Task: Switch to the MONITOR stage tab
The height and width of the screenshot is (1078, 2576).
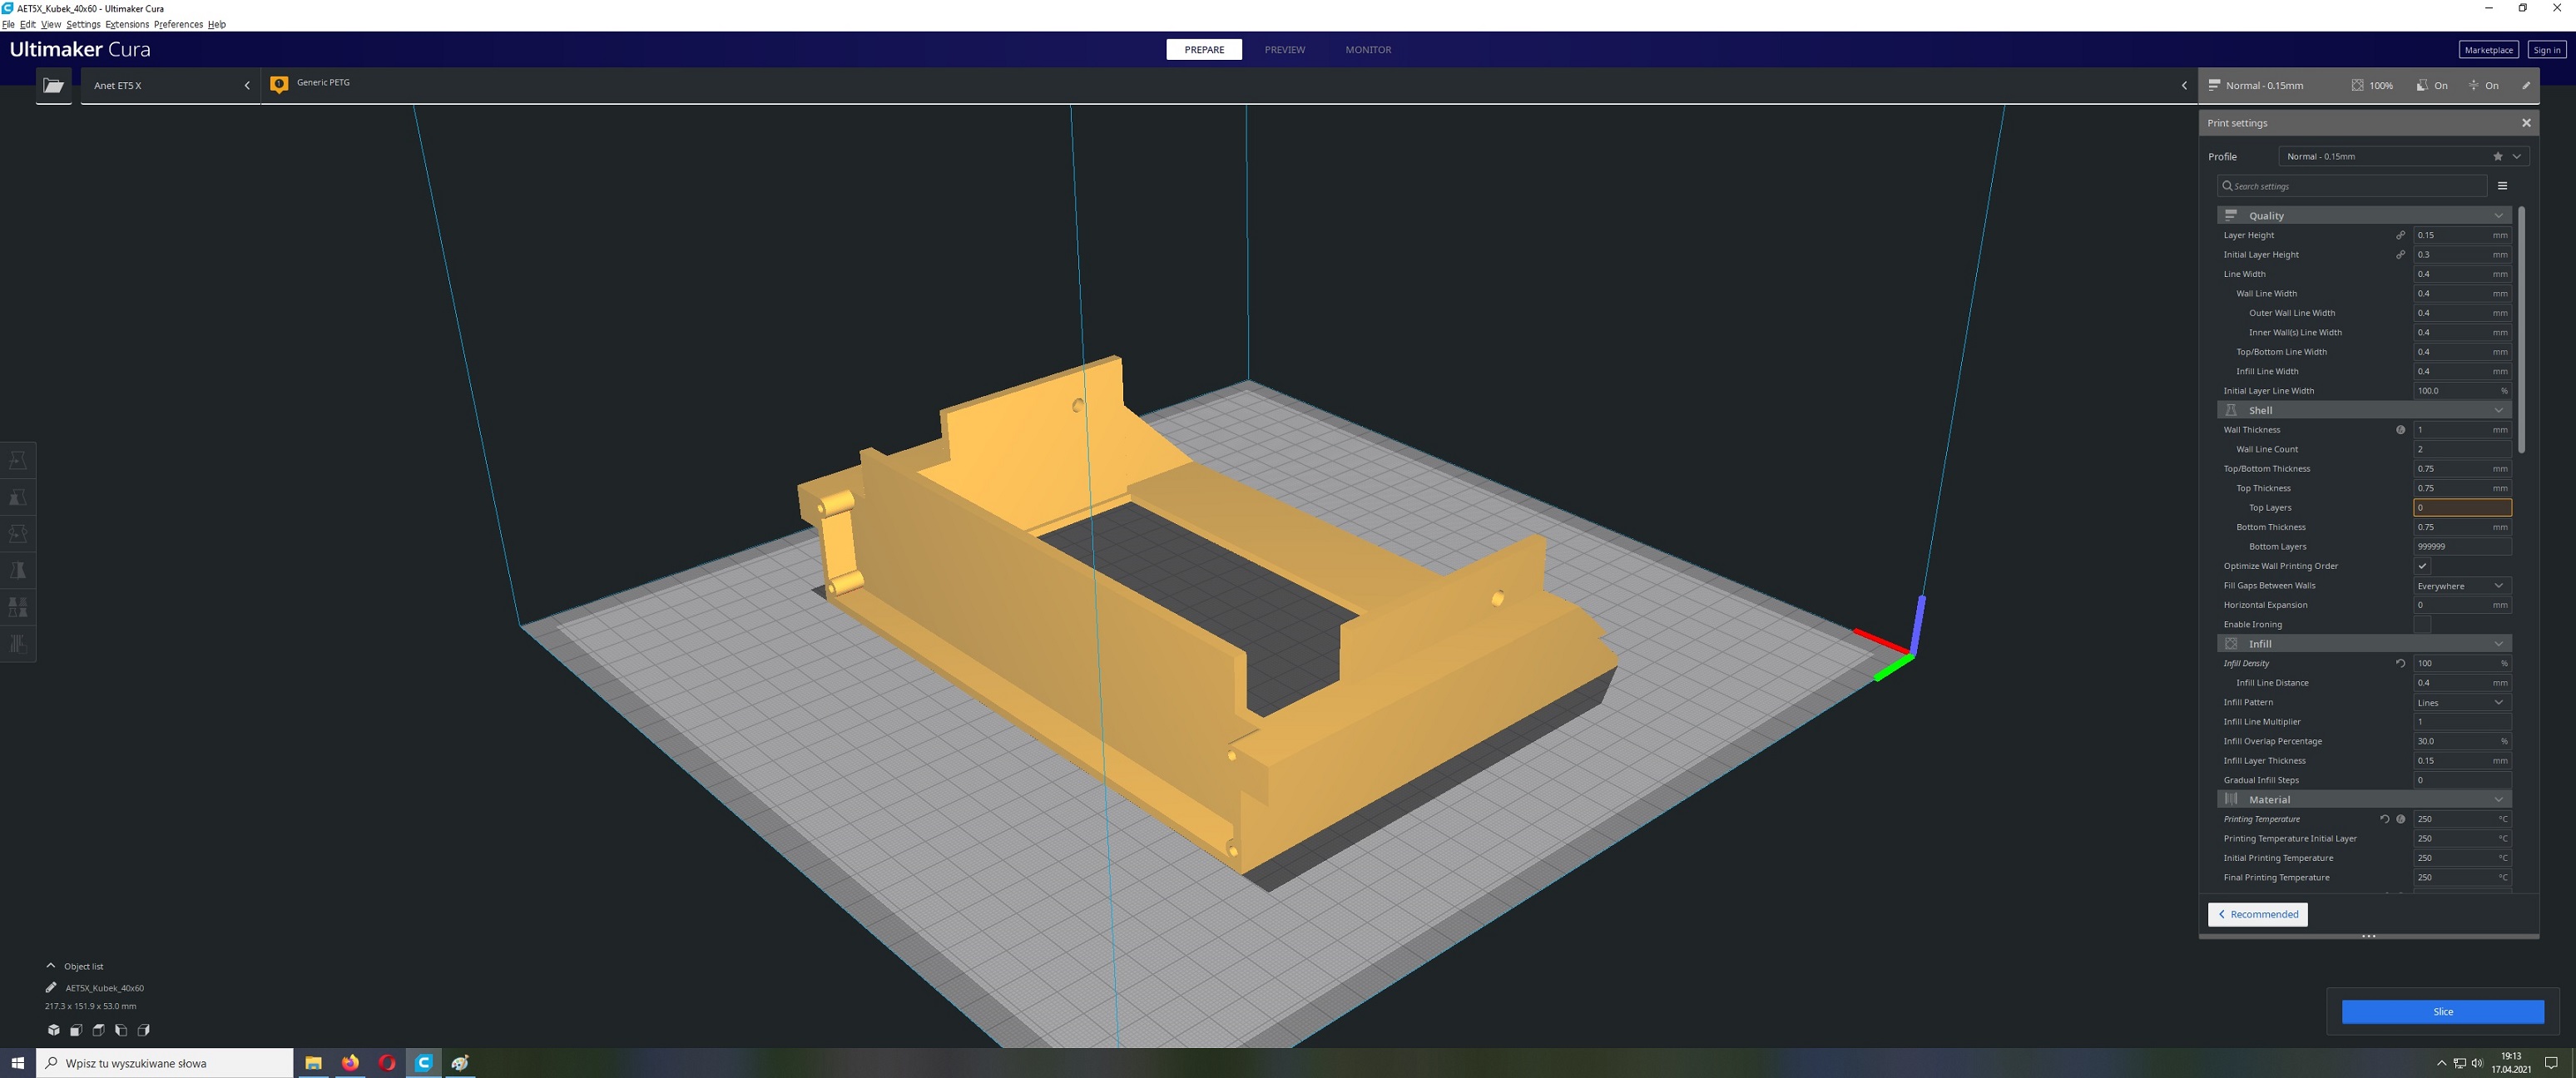Action: tap(1368, 50)
